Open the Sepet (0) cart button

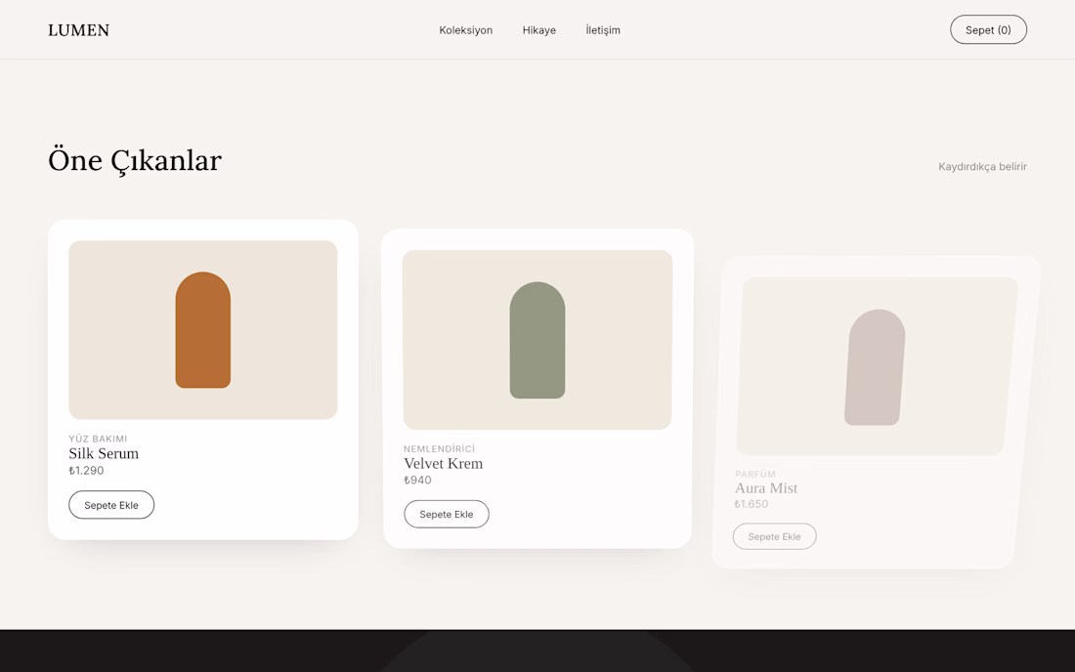pos(988,29)
